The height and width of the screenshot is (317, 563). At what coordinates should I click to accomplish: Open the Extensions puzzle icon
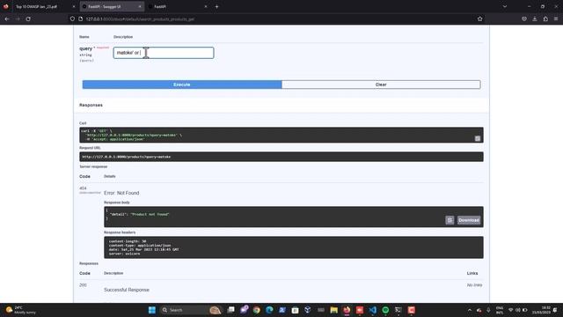(545, 19)
